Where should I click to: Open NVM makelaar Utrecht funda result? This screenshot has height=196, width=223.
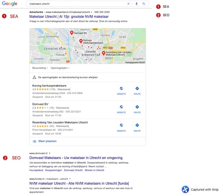pyautogui.click(x=79, y=184)
